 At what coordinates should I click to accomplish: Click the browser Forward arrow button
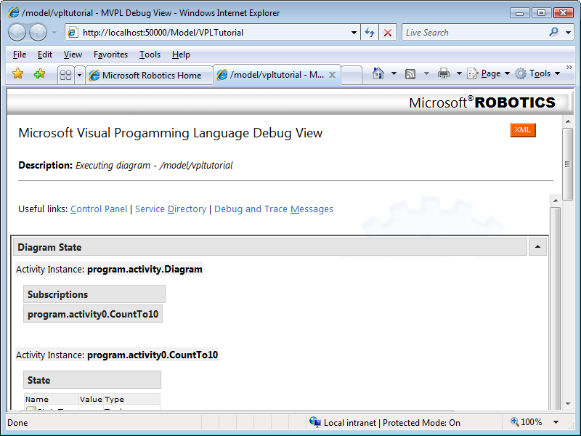click(38, 32)
